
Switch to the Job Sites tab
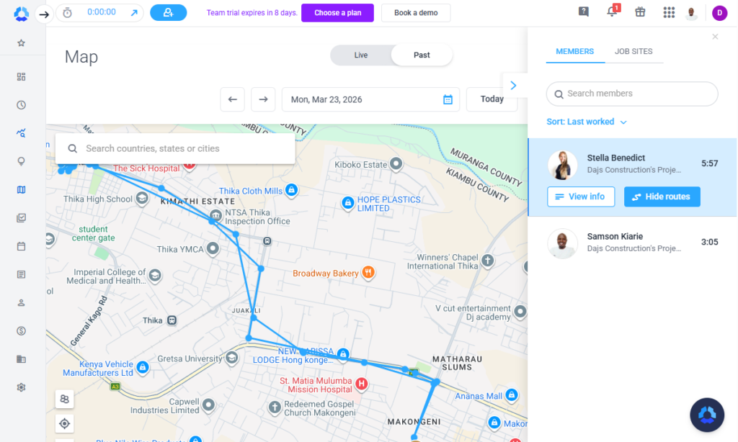[633, 51]
